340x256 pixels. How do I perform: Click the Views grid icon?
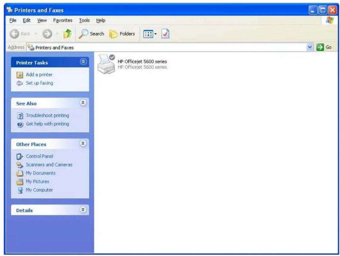click(148, 34)
